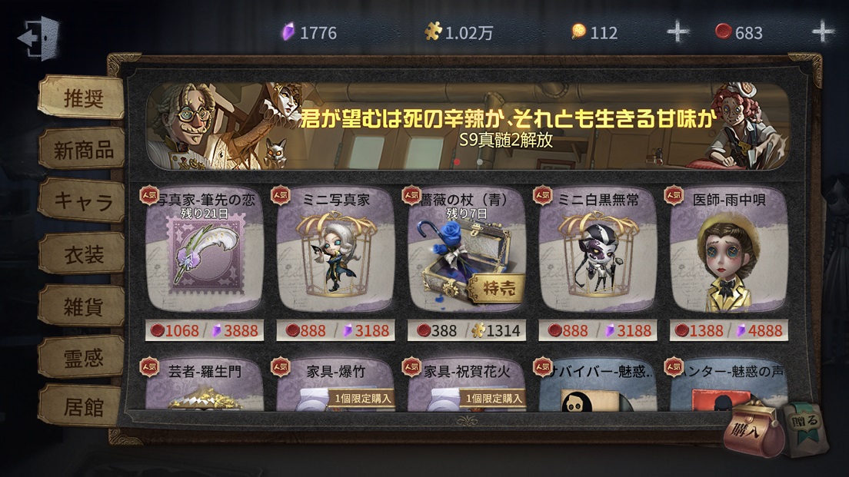Tap the puzzle piece clue icon
The height and width of the screenshot is (477, 849).
point(433,31)
